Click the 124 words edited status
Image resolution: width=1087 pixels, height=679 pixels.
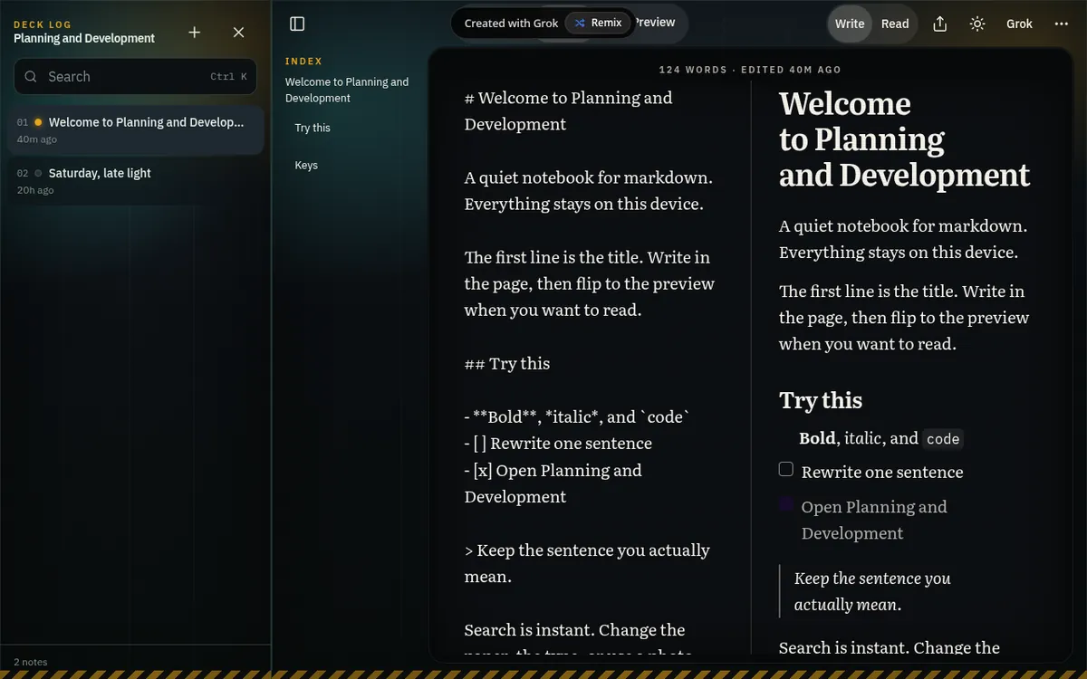click(x=750, y=70)
